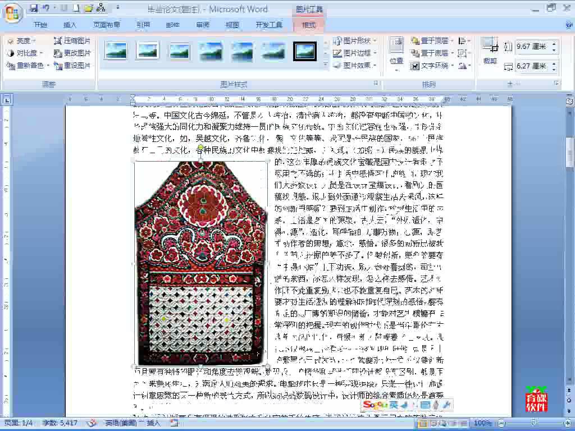This screenshot has height=431, width=575.
Task: Click the tab stop selector beside the ruler
Action: click(7, 99)
